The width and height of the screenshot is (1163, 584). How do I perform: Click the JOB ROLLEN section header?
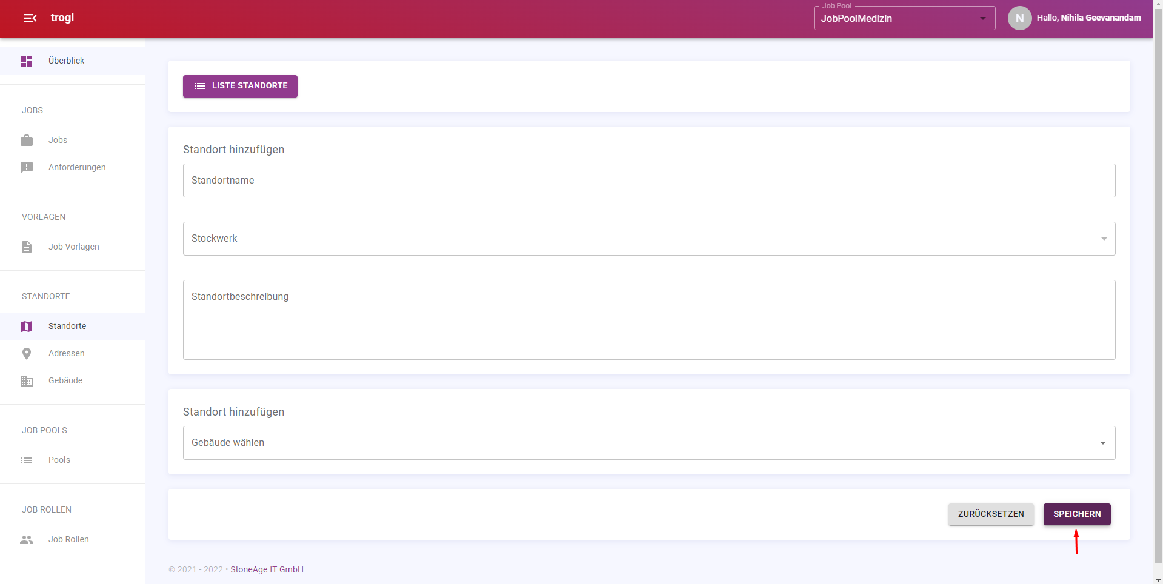47,509
